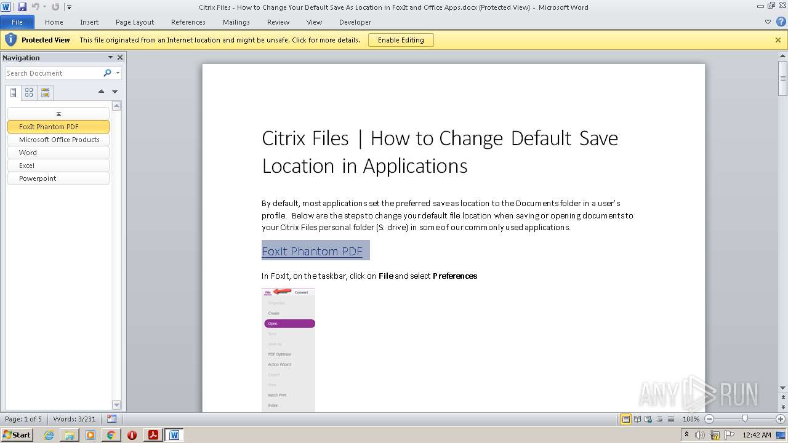Open the Page Layout ribbon tab
The width and height of the screenshot is (788, 443).
click(135, 22)
